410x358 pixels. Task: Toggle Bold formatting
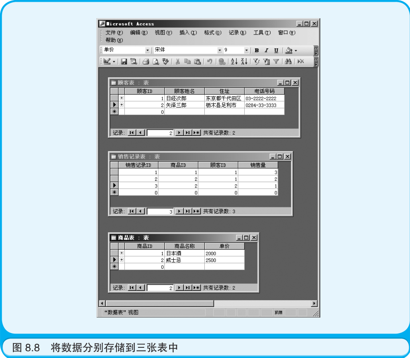click(x=257, y=51)
